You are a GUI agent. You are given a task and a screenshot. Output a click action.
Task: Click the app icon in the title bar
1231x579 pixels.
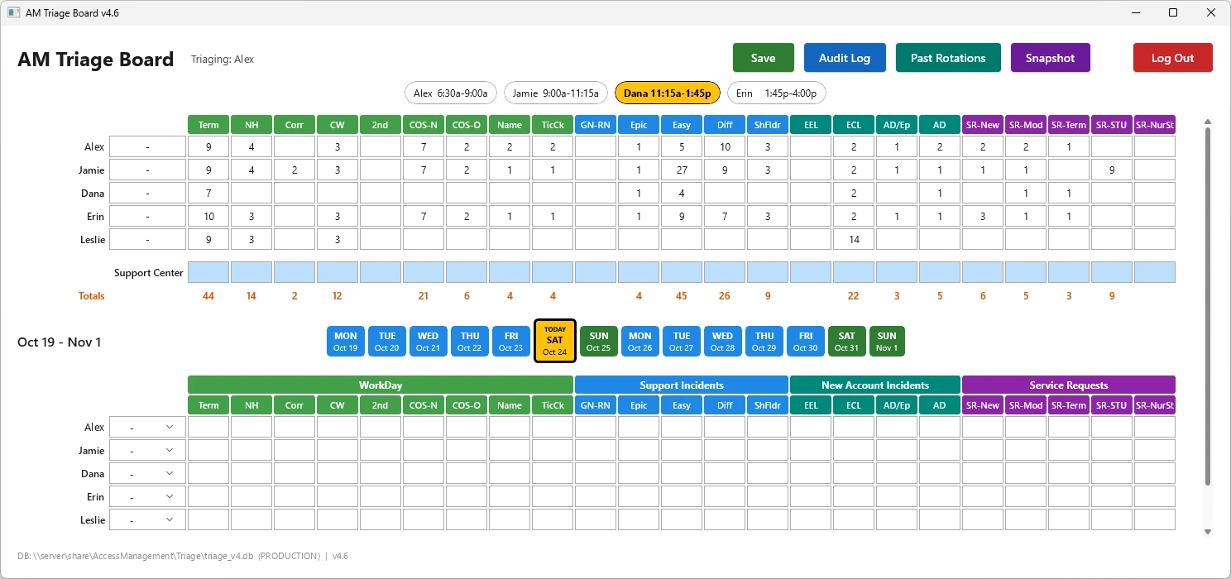coord(13,12)
